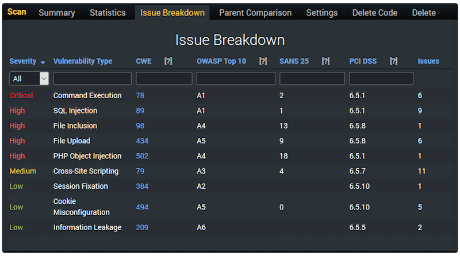Follow the CWE 89 link for SQL Injection
The height and width of the screenshot is (256, 460).
(x=140, y=111)
